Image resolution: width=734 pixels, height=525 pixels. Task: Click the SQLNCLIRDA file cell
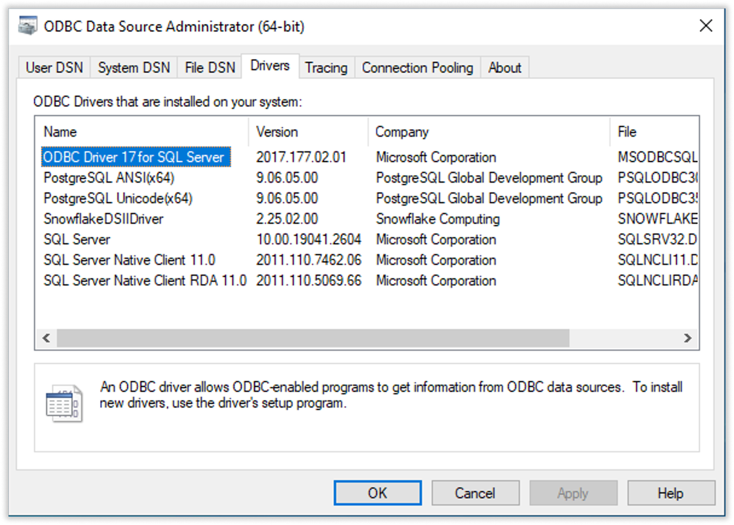[658, 281]
